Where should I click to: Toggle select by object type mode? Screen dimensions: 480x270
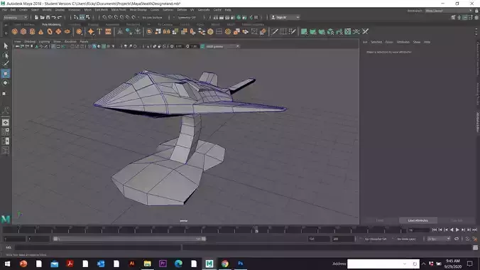(82, 18)
